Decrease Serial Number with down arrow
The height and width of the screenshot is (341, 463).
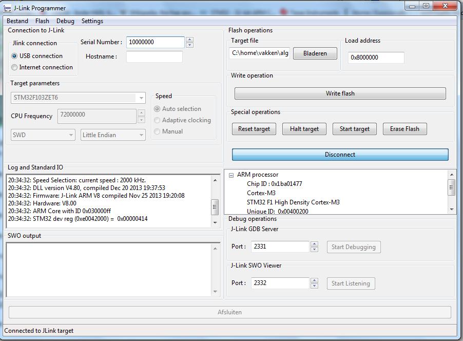tap(189, 45)
